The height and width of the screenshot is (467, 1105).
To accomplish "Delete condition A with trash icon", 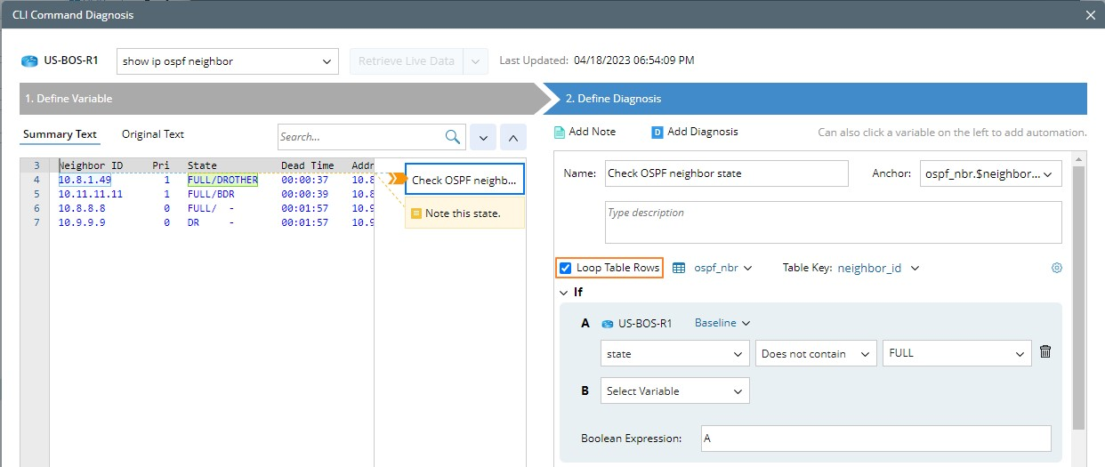I will pyautogui.click(x=1045, y=352).
